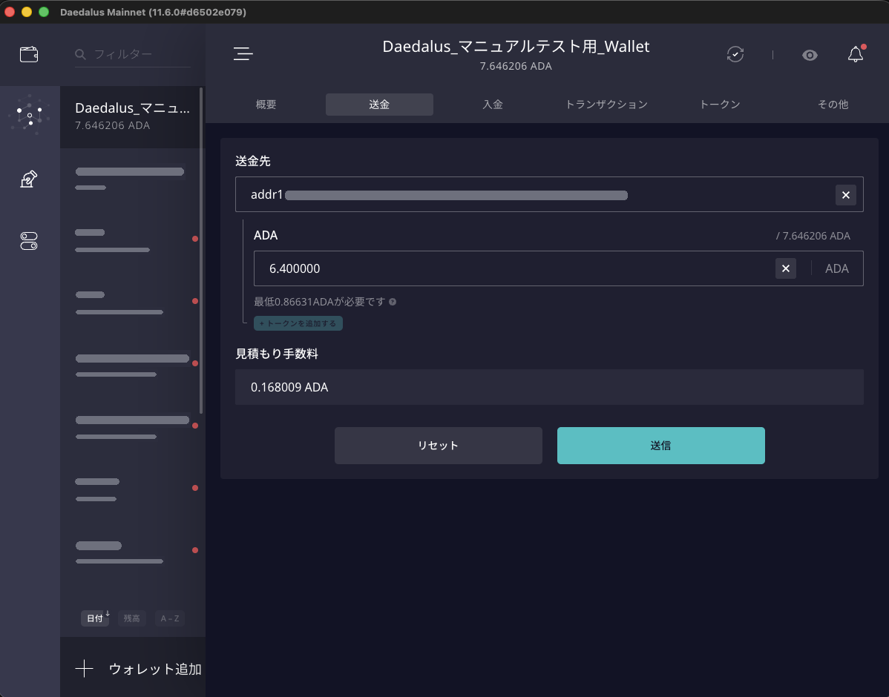The image size is (889, 697).
Task: Switch to the 入金 tab
Action: (493, 105)
